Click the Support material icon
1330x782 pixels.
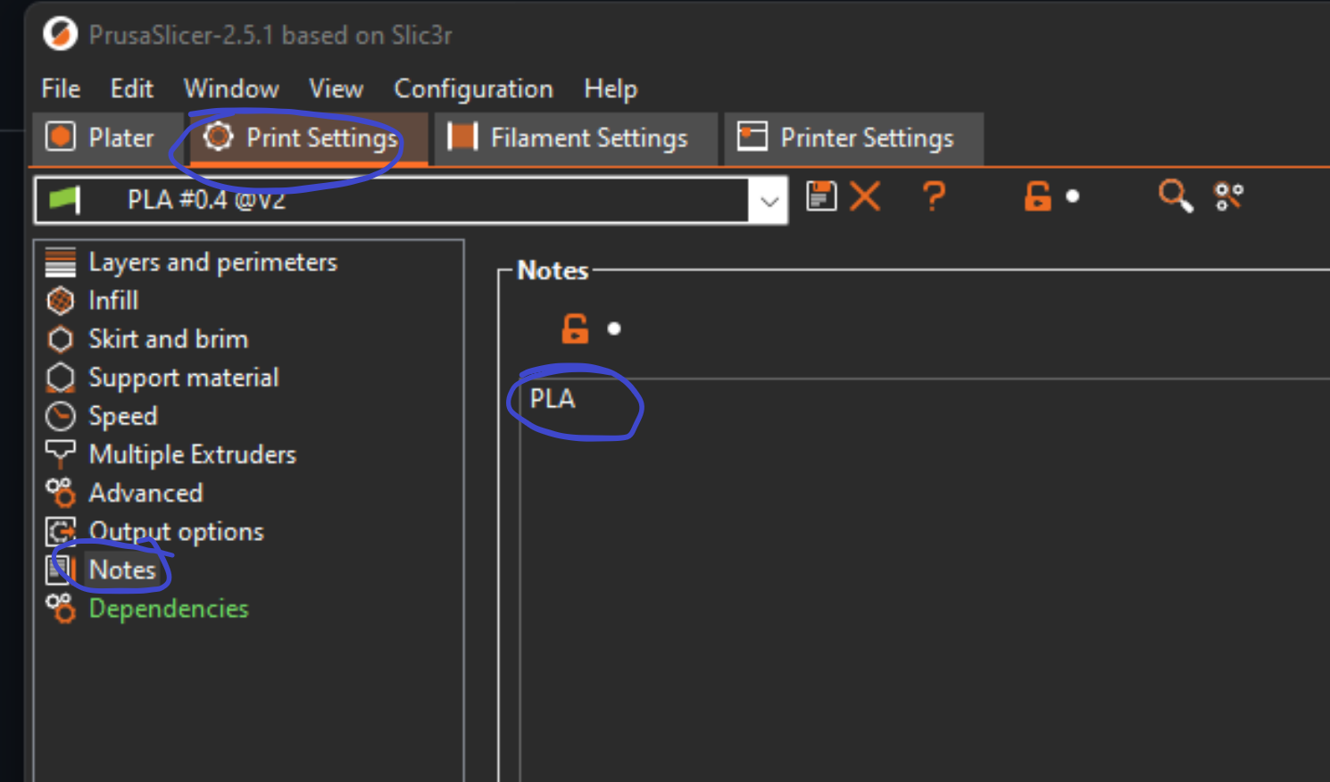click(60, 378)
